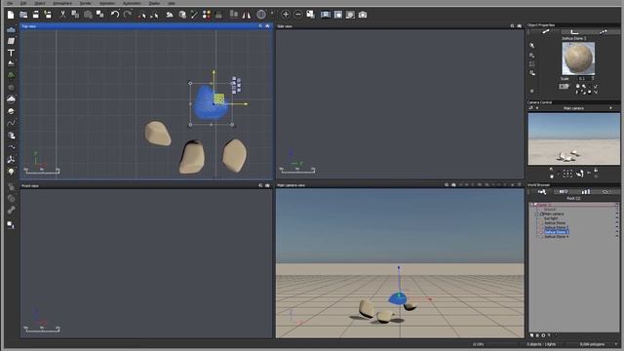Switch to Numerics tab in Object Properties

click(x=575, y=32)
